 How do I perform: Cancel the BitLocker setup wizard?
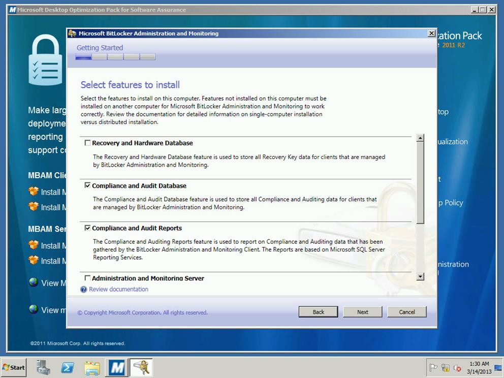(407, 312)
